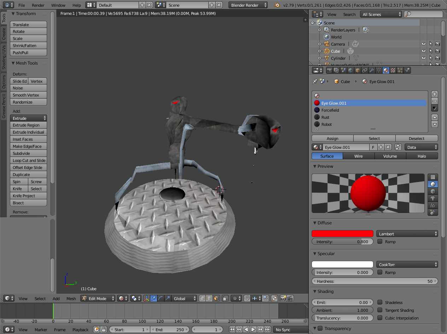Select monkey preview type icon
447x334 pixels.
[x=433, y=198]
